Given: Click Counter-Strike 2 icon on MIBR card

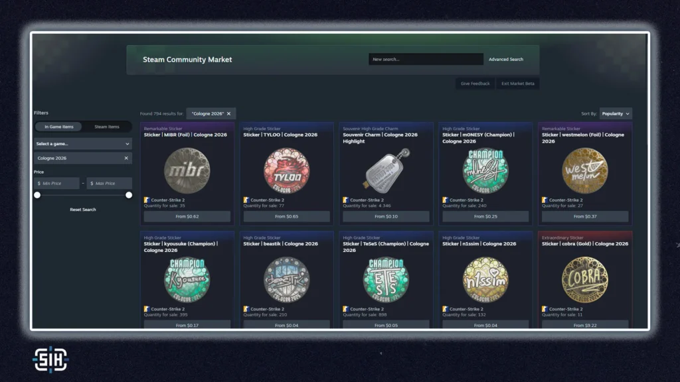Looking at the screenshot, I should [147, 200].
